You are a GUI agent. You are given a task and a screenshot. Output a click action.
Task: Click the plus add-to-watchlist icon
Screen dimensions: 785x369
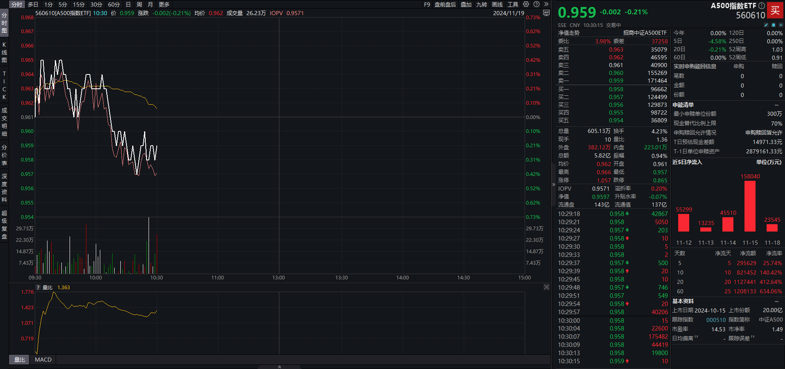pos(780,25)
